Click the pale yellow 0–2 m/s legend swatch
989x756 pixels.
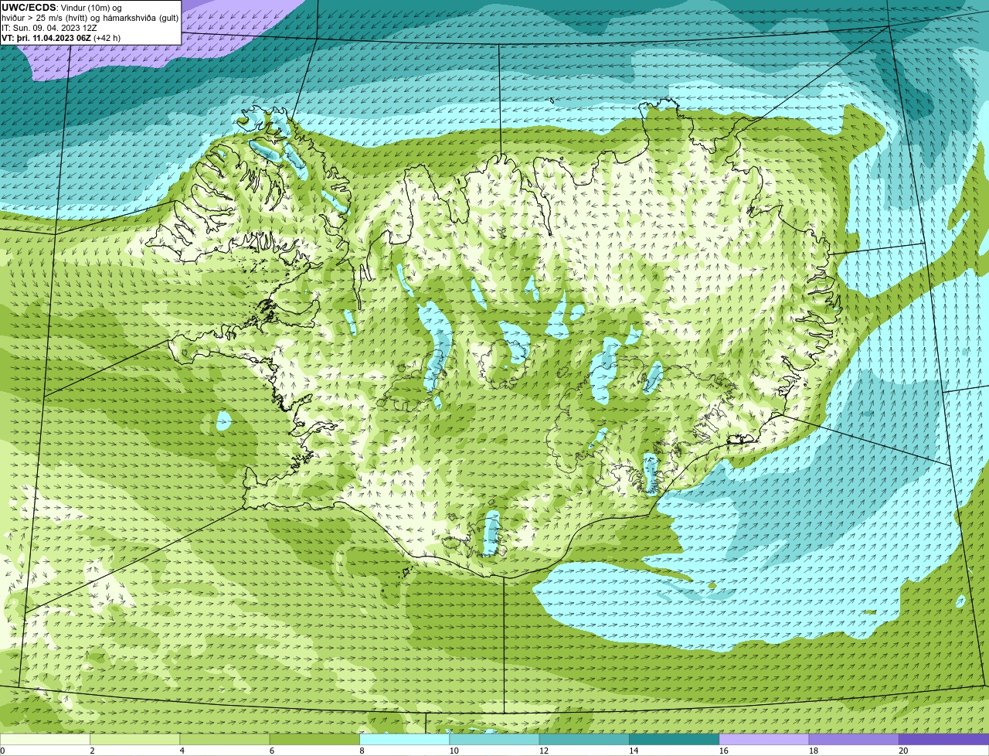(x=45, y=740)
